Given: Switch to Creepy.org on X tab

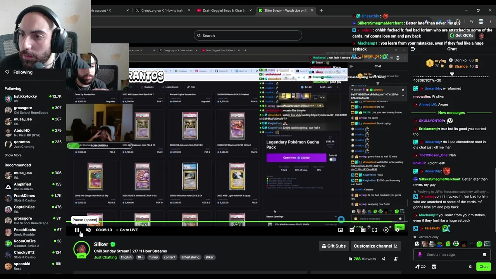Looking at the screenshot, I should 162,10.
